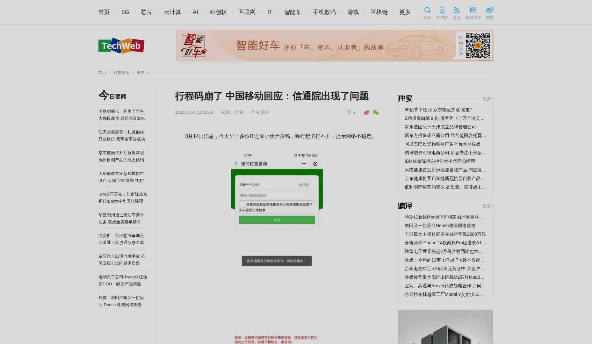Open 联华电子世界先进2月份营收 article
592x344 pixels.
click(x=444, y=251)
